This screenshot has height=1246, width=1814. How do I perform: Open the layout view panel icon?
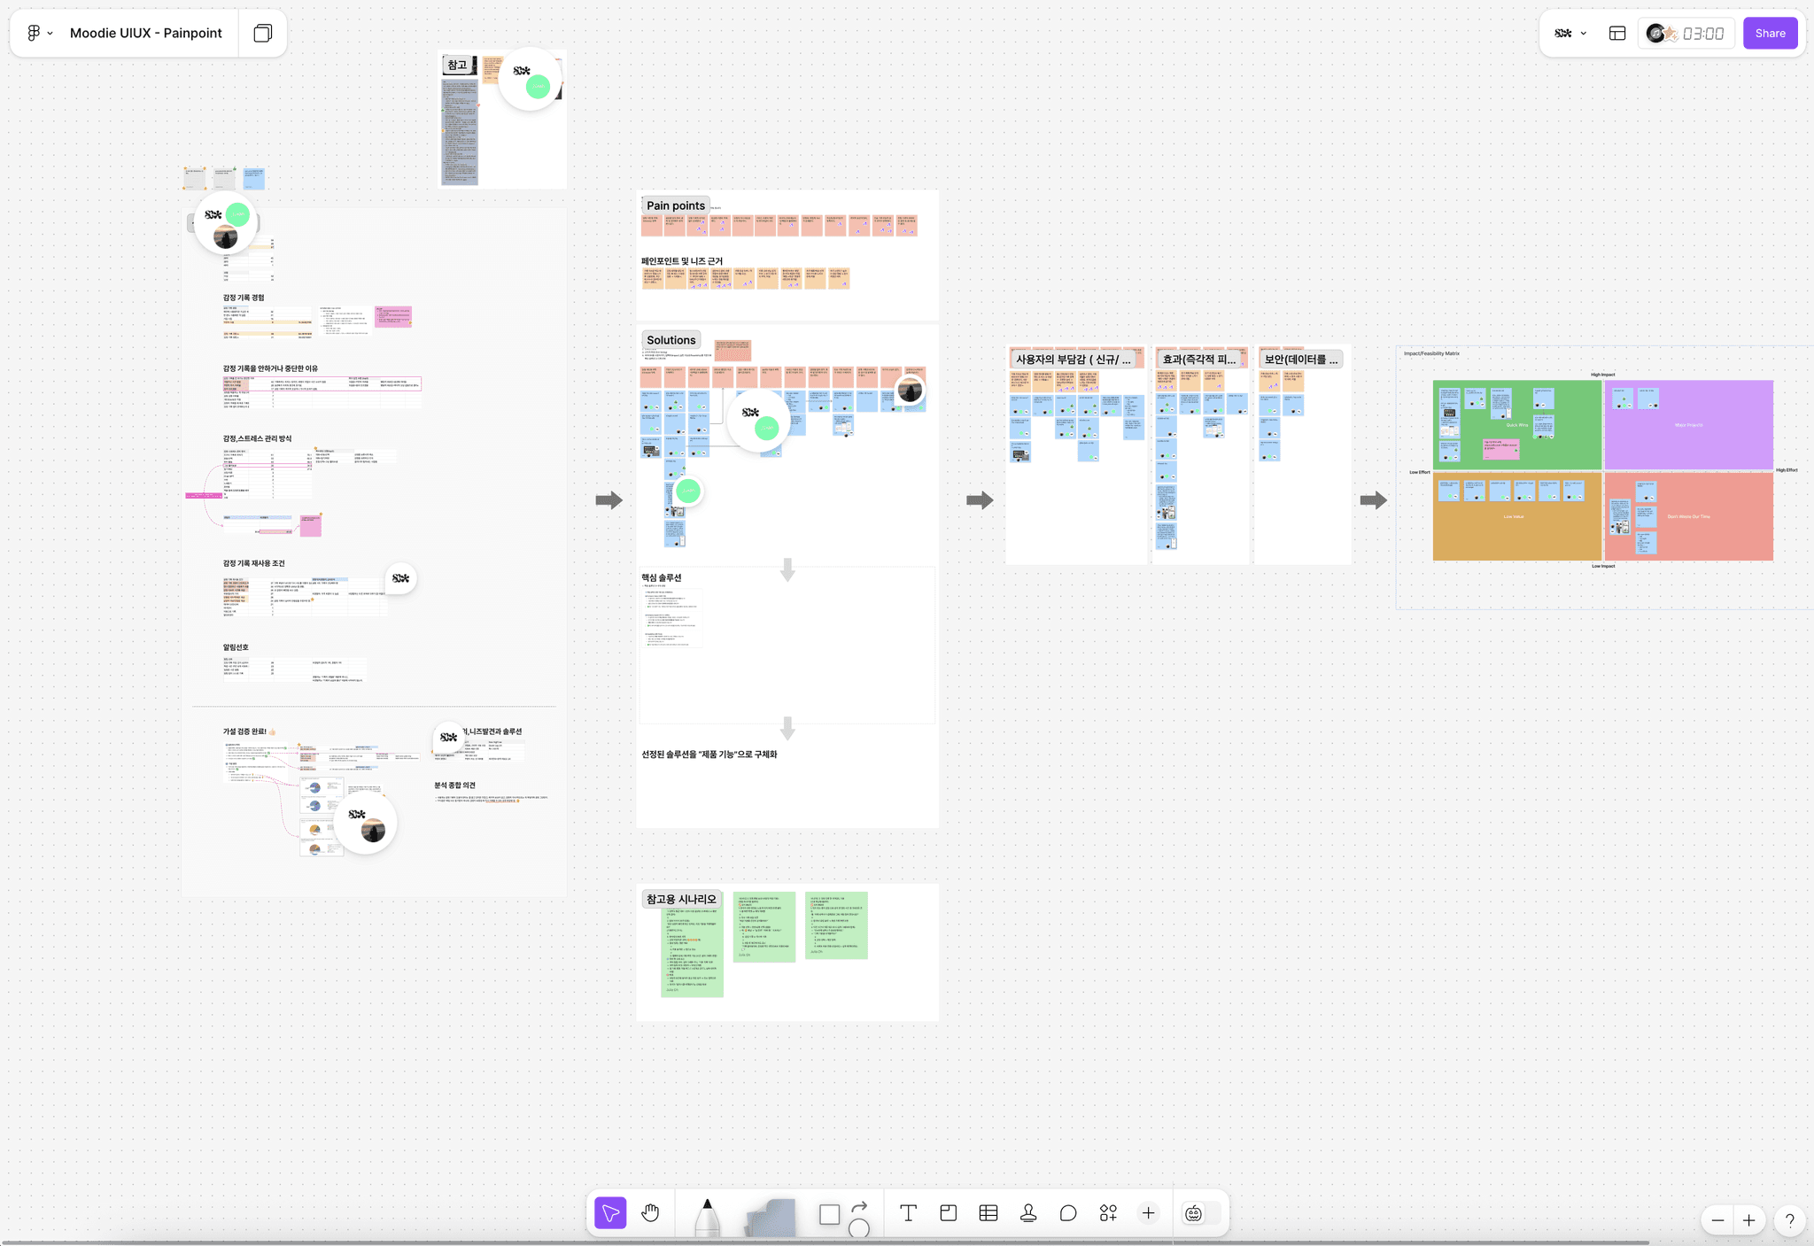click(1617, 33)
